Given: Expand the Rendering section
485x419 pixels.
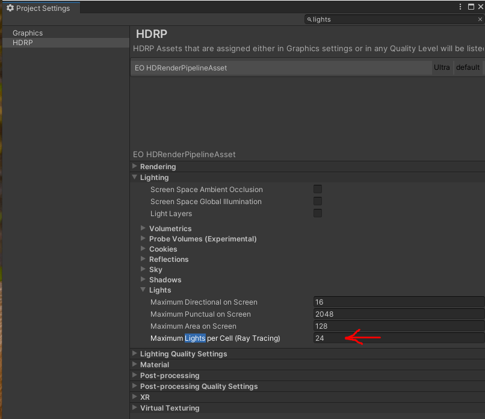Looking at the screenshot, I should (x=134, y=167).
